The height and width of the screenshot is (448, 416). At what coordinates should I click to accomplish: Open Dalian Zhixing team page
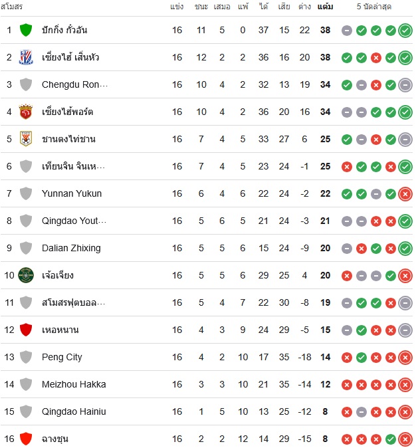point(71,248)
